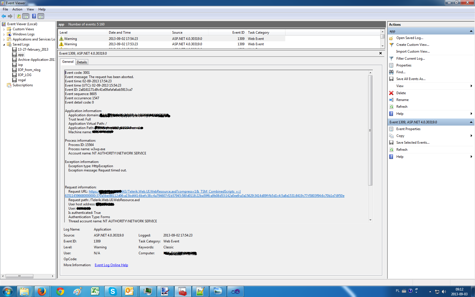
Task: Click the Rename icon in Actions pane
Action: tap(391, 100)
